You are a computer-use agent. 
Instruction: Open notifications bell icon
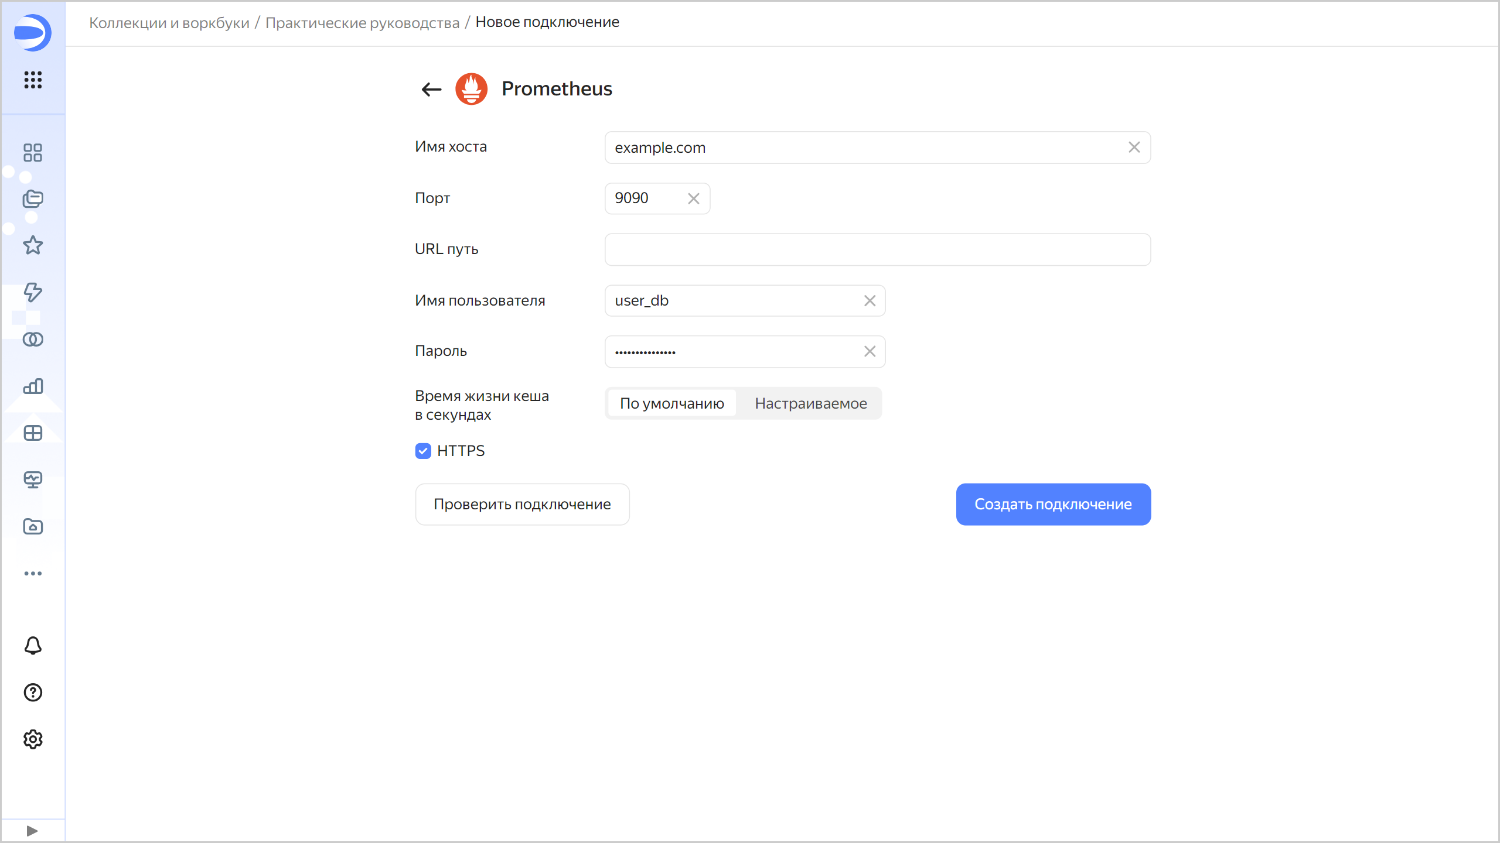coord(33,645)
